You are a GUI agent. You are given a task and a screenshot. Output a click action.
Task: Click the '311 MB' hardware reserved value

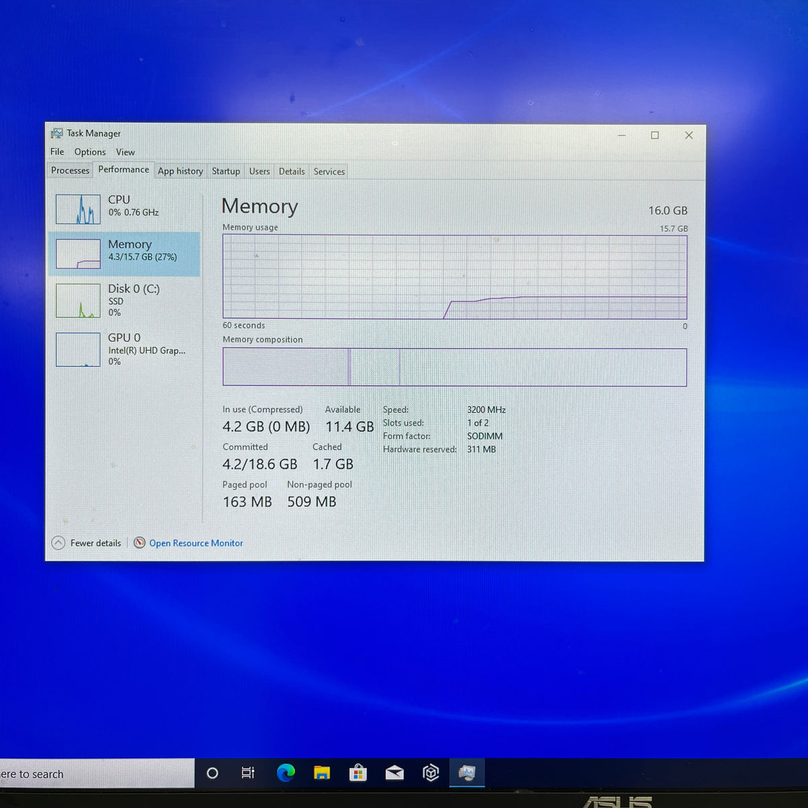pos(481,449)
